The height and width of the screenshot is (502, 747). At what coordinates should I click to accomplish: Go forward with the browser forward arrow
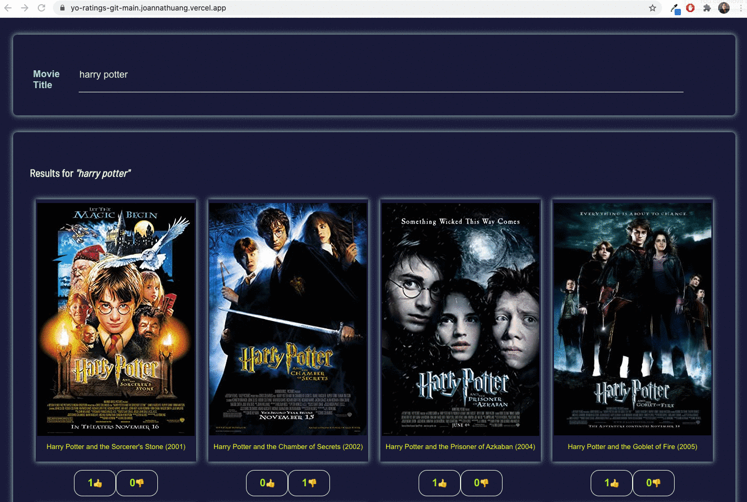(x=25, y=8)
